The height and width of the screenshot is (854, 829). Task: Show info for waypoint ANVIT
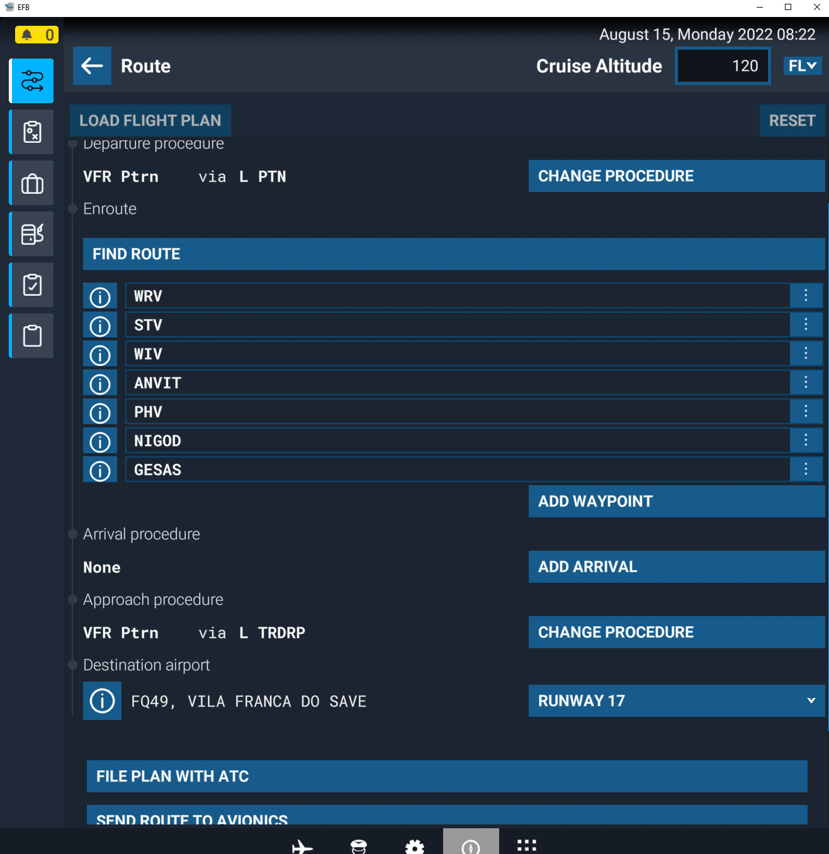[100, 383]
